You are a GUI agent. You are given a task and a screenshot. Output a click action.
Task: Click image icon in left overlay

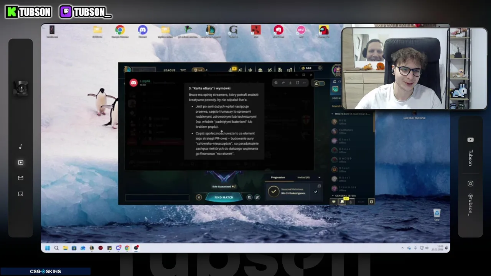click(x=21, y=194)
